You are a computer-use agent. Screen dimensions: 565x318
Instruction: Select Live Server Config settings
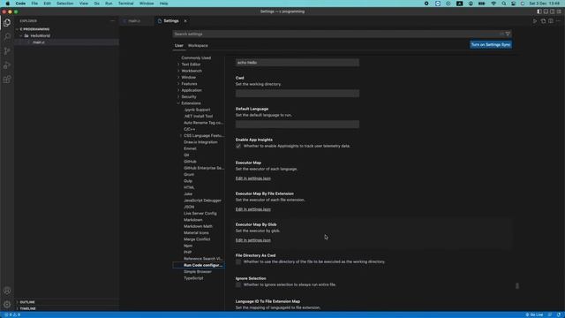(200, 214)
